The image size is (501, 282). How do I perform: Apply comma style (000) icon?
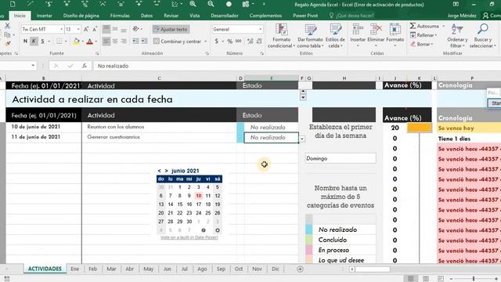[x=239, y=42]
